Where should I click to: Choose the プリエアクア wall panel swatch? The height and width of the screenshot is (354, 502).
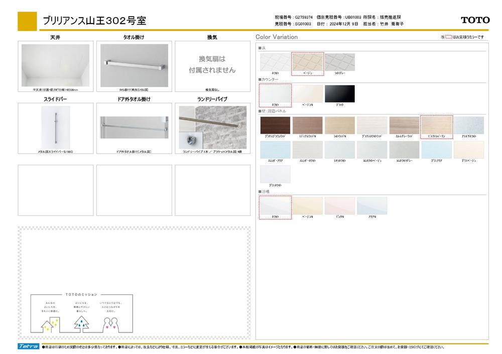pyautogui.click(x=437, y=150)
